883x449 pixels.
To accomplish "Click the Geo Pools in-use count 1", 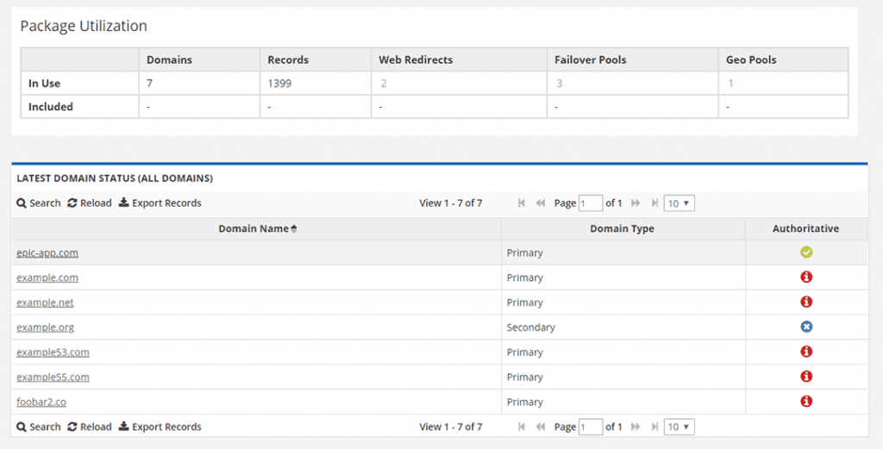I will (730, 84).
